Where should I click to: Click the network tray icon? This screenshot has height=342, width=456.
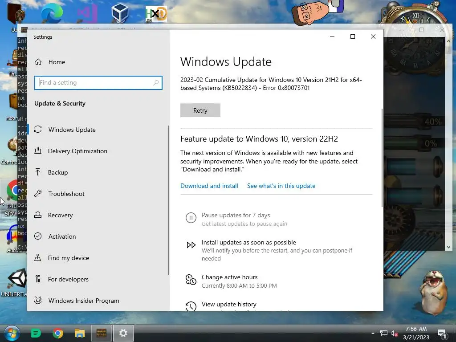[383, 334]
